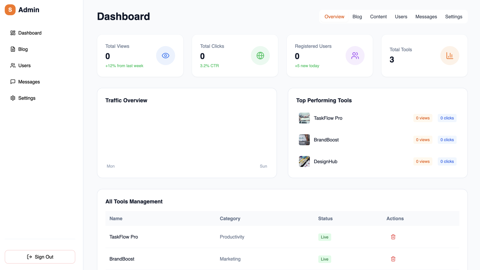The width and height of the screenshot is (480, 270).
Task: Go to Users in the sidebar
Action: click(24, 65)
